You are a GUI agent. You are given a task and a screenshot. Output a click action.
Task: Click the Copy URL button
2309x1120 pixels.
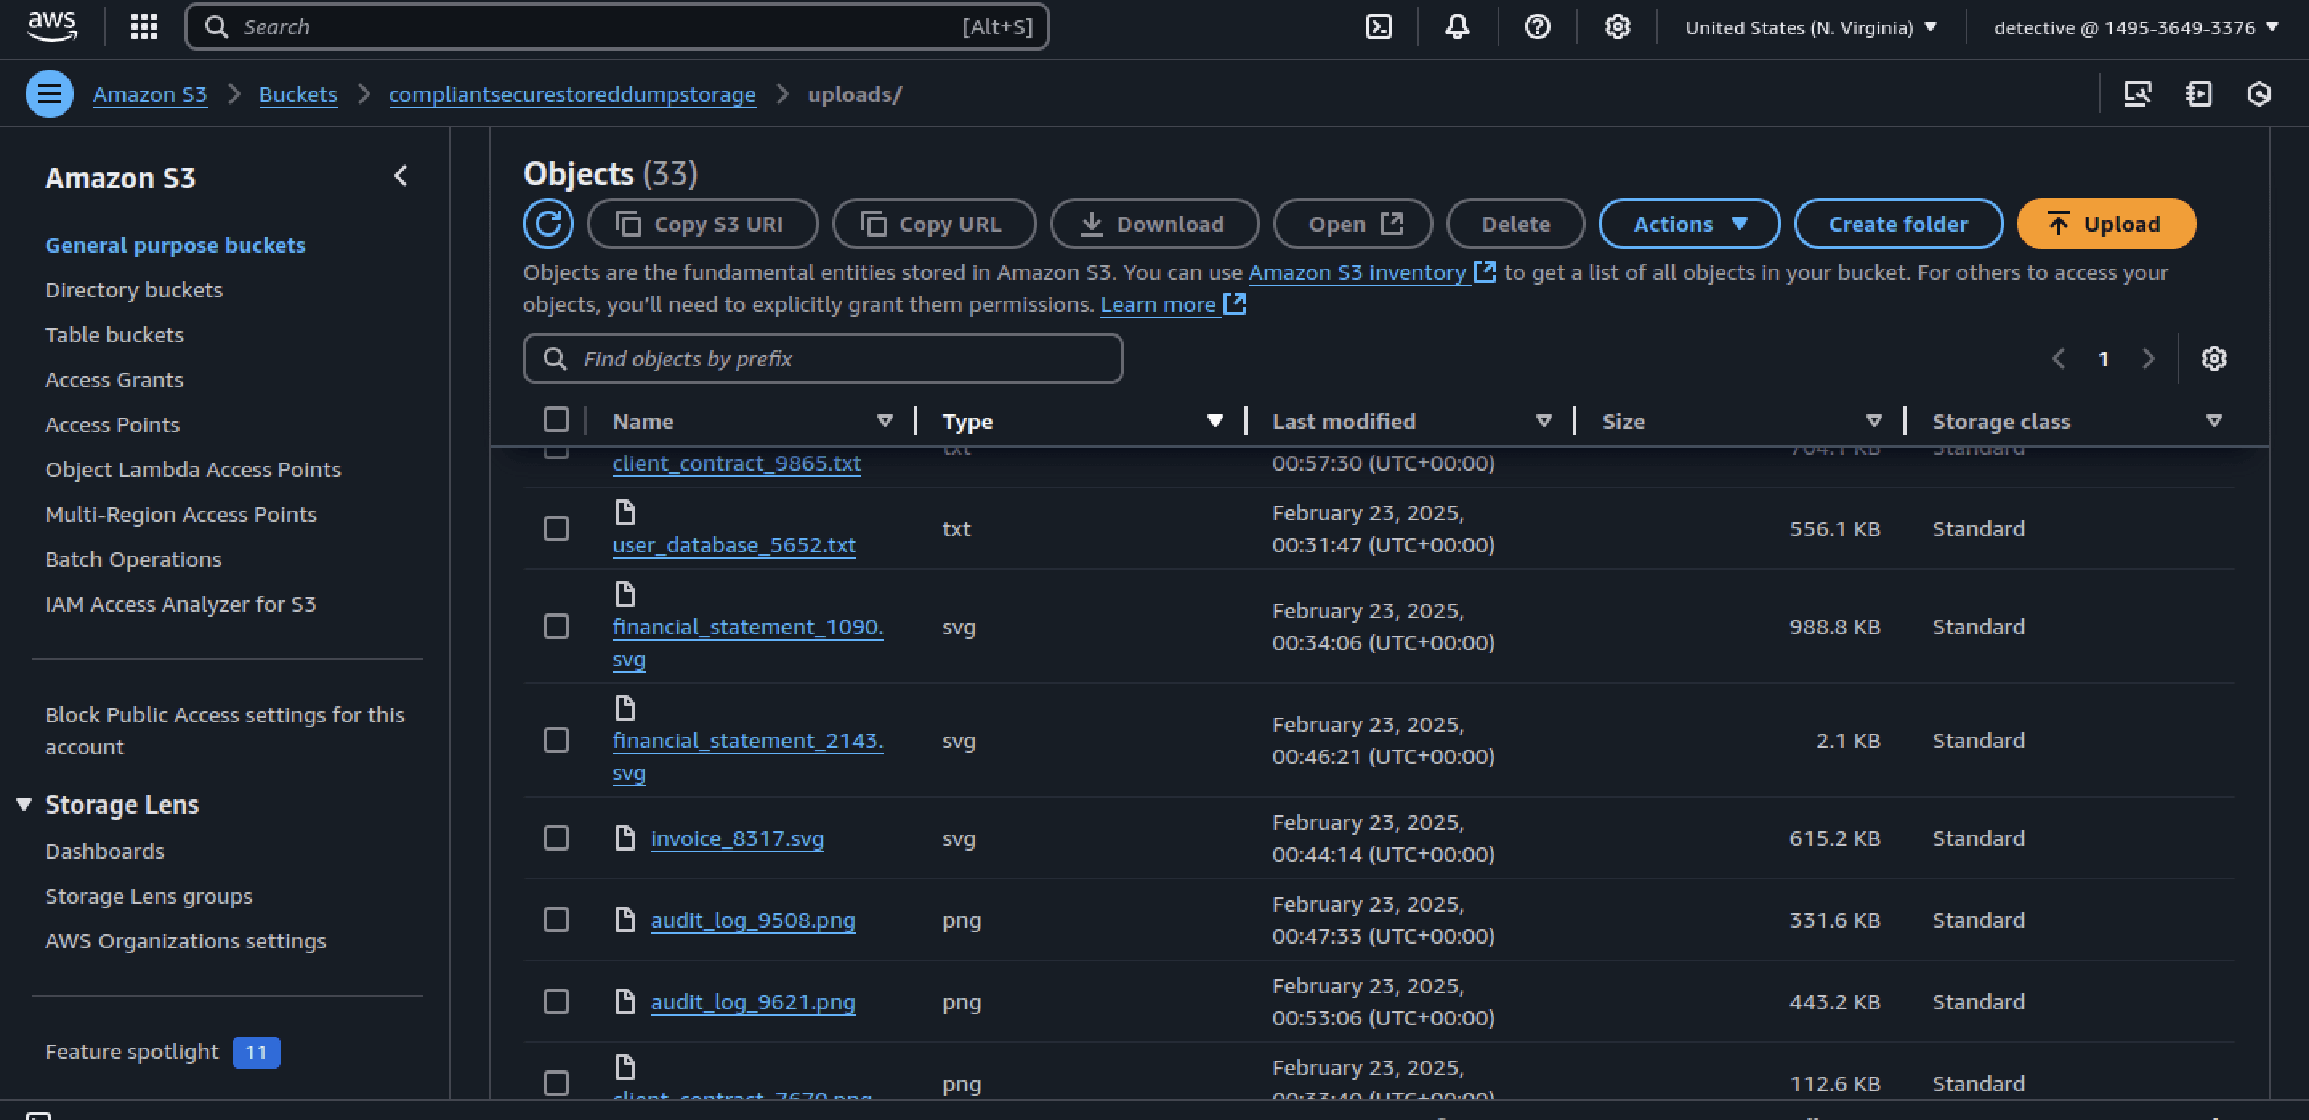[934, 224]
